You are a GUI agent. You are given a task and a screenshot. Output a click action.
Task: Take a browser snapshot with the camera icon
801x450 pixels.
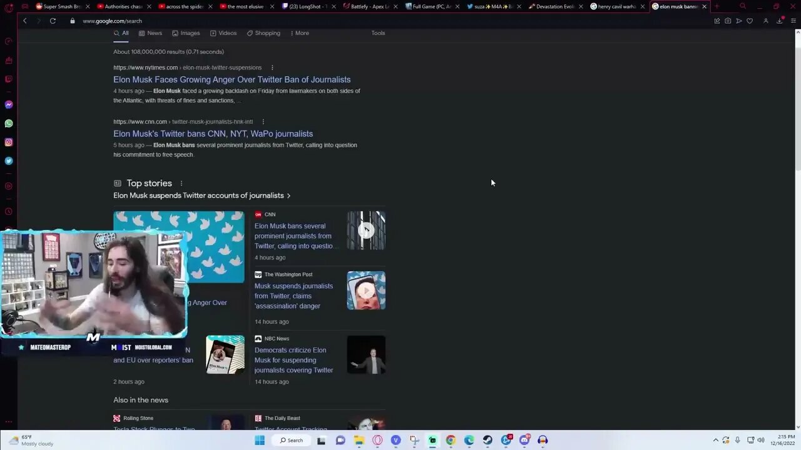pyautogui.click(x=728, y=21)
